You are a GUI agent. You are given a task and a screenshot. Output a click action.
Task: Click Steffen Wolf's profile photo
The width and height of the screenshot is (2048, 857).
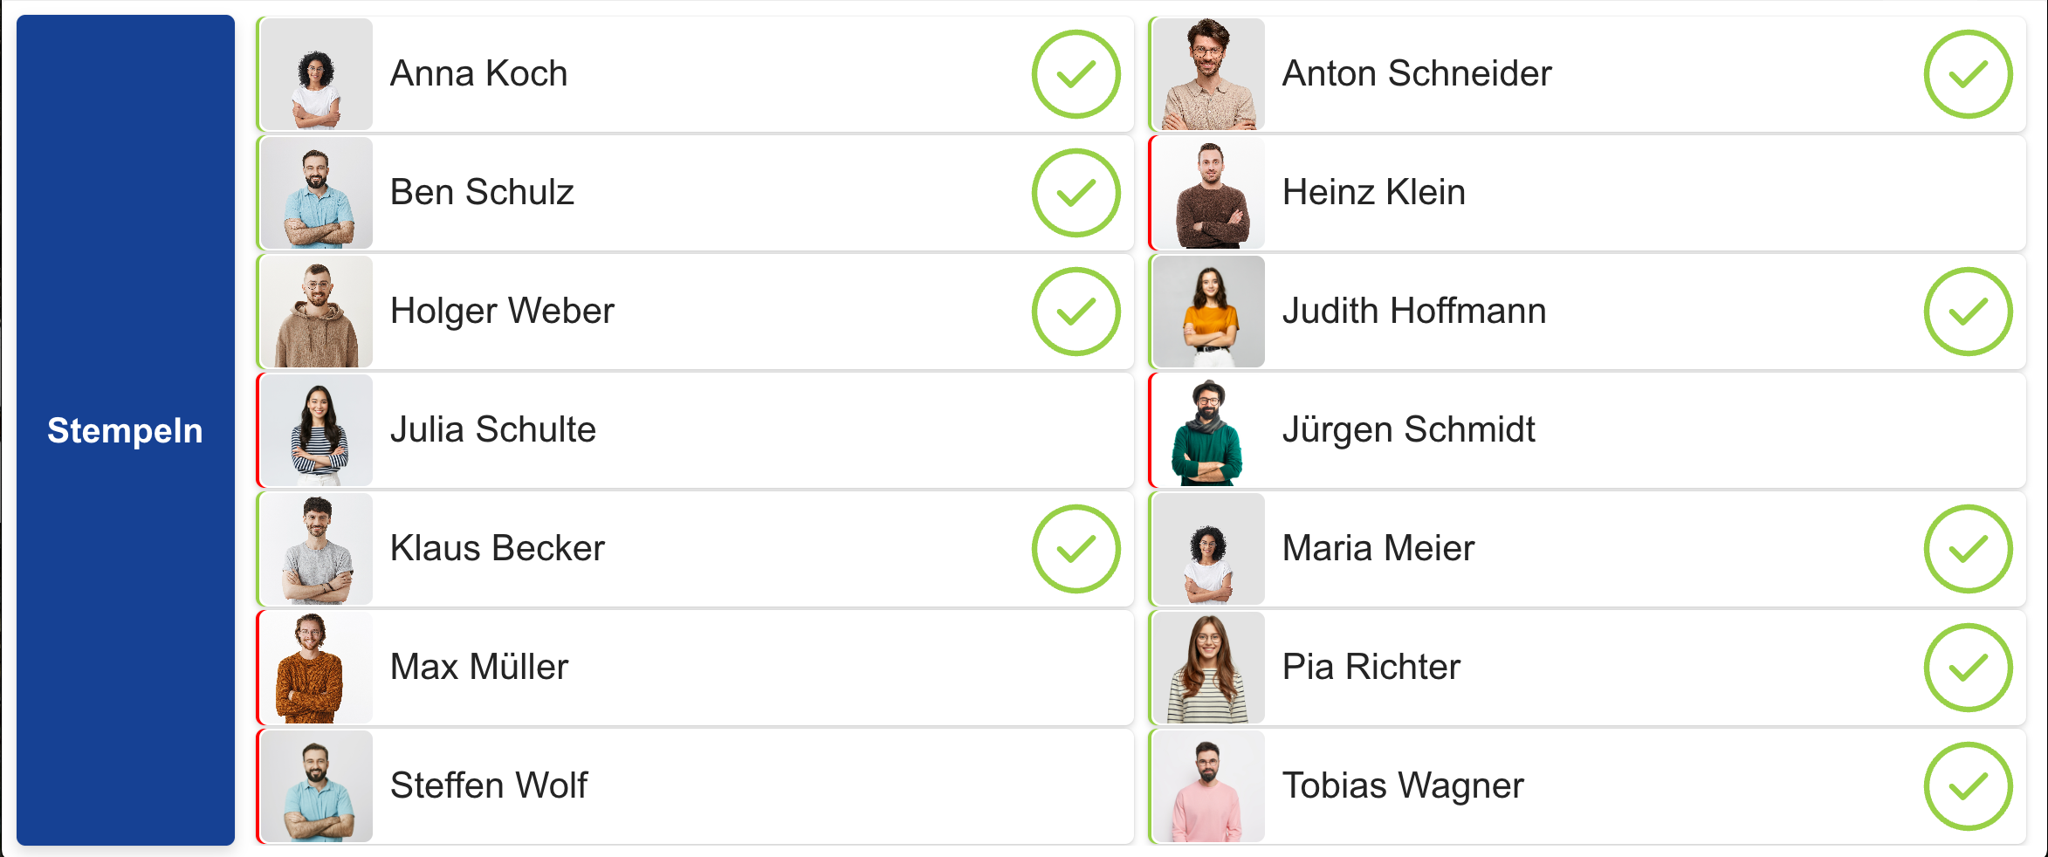click(317, 786)
